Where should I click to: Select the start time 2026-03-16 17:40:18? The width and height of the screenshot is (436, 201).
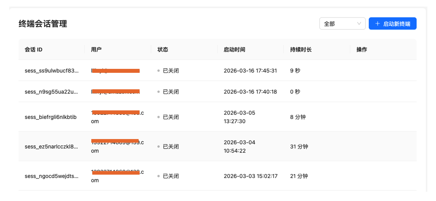pyautogui.click(x=250, y=92)
